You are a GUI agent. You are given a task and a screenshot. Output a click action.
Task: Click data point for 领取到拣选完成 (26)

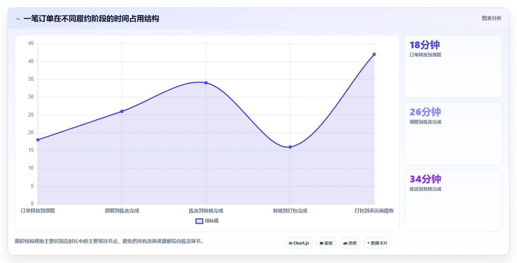122,111
